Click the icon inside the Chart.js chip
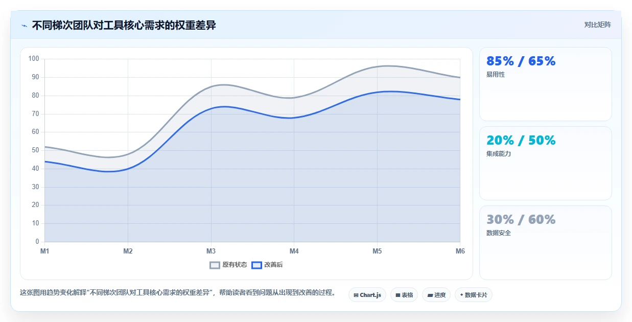The image size is (632, 322). pyautogui.click(x=356, y=295)
